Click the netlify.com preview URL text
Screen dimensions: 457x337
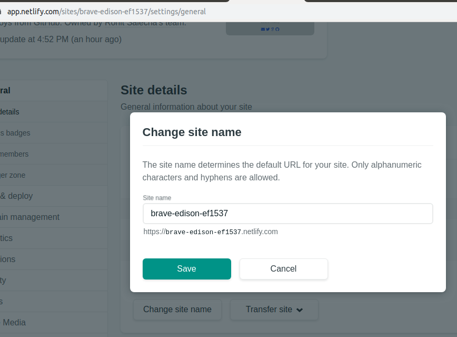211,232
